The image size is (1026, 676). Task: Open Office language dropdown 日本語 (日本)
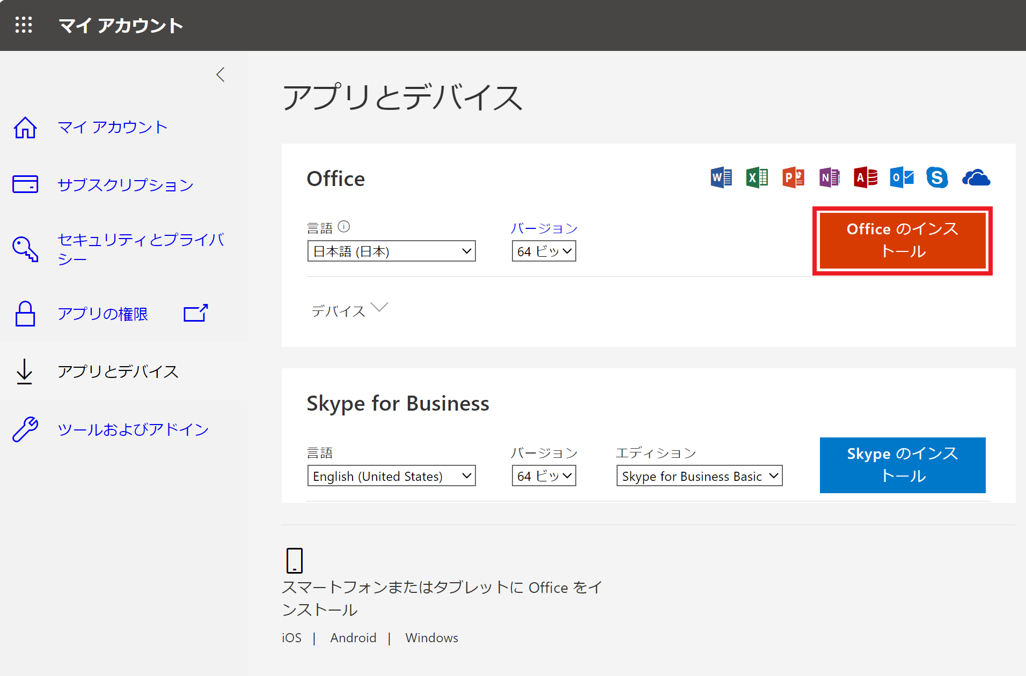391,251
